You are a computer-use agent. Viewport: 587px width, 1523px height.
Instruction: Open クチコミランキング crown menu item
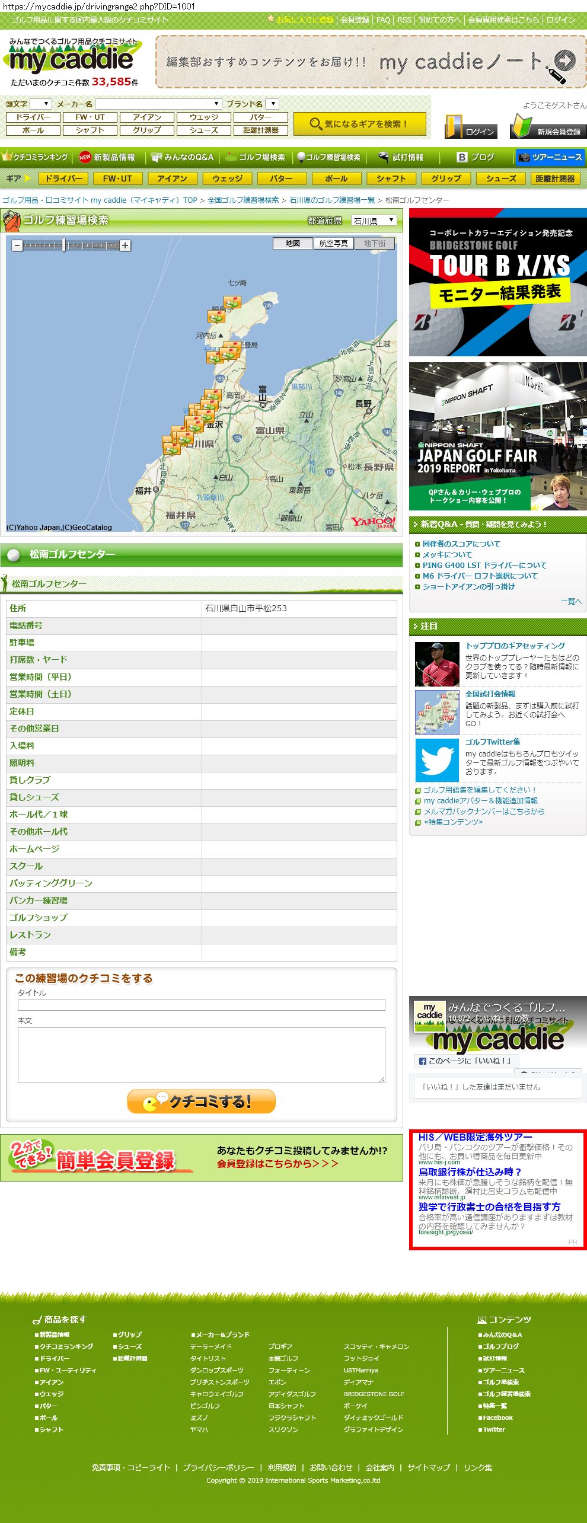pos(36,157)
